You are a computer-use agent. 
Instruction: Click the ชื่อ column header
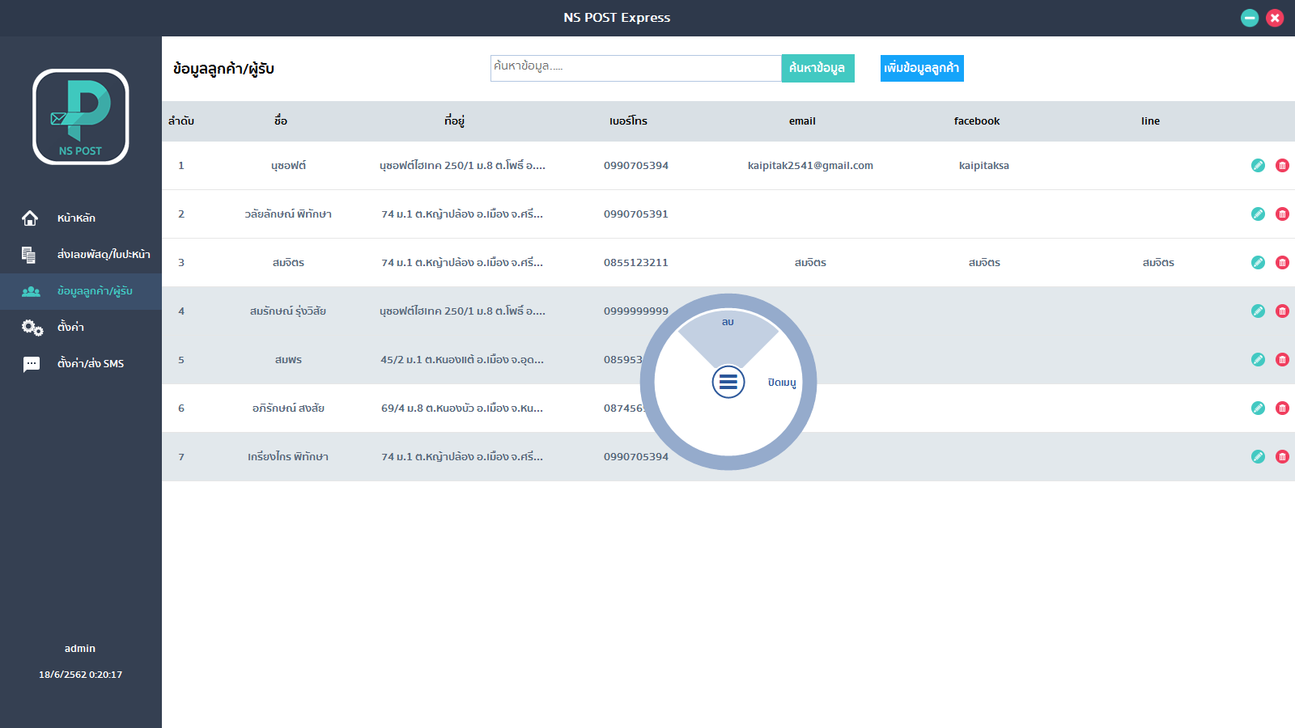point(281,121)
